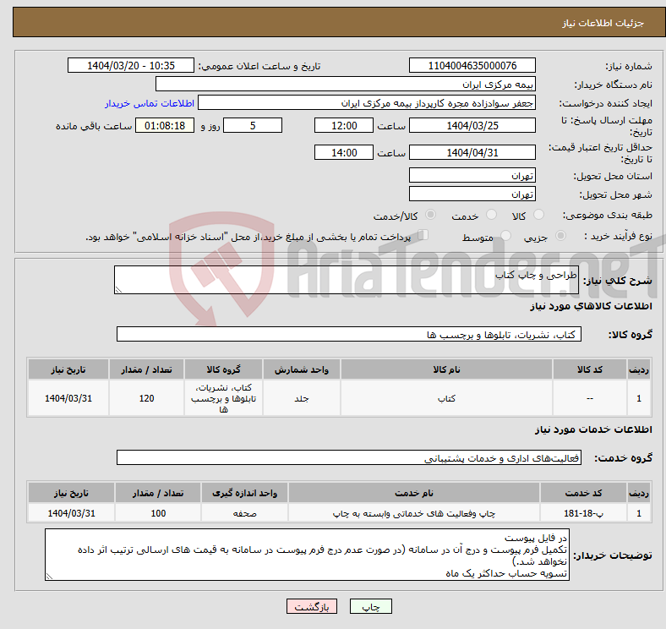Viewport: 666px width, 629px height.
Task: Click the شماره نیاز field 1104004635000076
Action: (x=472, y=65)
